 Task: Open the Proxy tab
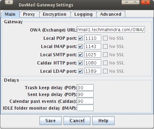[x=29, y=14]
